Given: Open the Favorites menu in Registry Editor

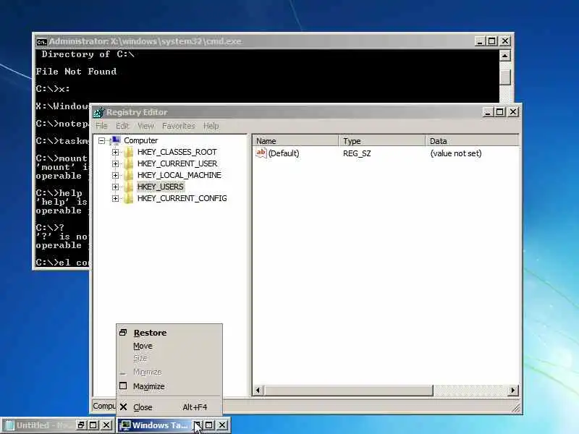Looking at the screenshot, I should tap(178, 126).
